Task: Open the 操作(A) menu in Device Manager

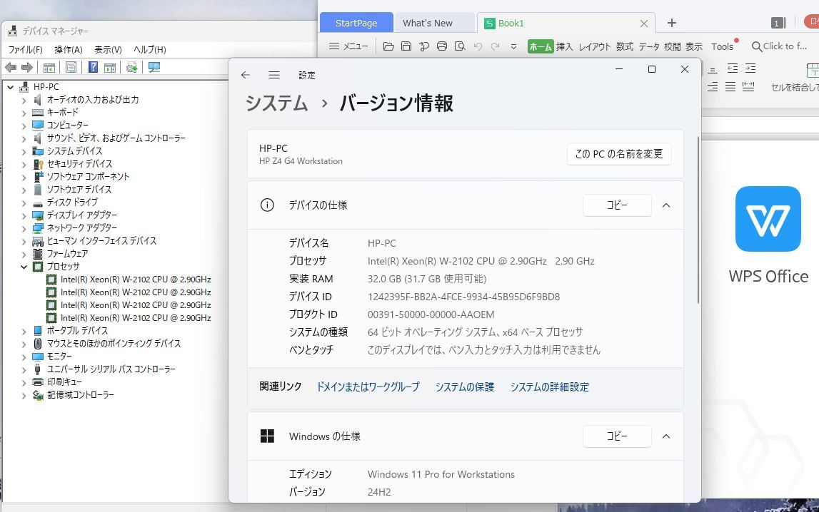Action: coord(69,49)
